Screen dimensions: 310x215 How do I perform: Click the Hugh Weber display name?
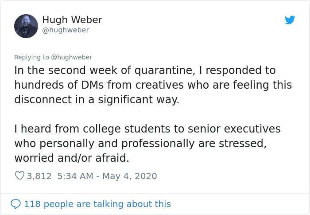[x=72, y=20]
